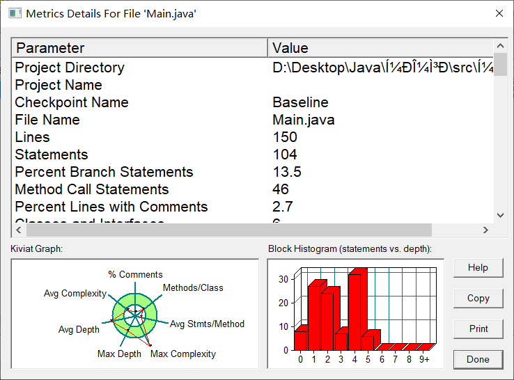Click the Help button
The height and width of the screenshot is (380, 514).
(478, 268)
